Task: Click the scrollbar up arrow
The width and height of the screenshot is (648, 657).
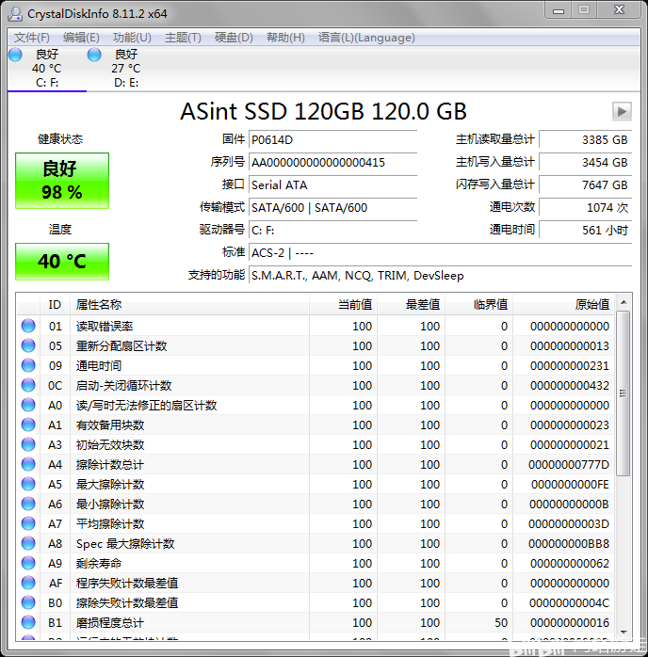Action: [x=624, y=302]
